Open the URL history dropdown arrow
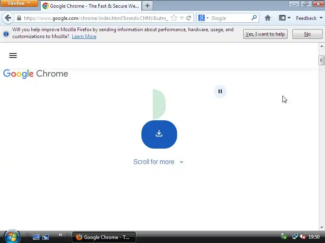The width and height of the screenshot is (325, 243). [x=182, y=18]
